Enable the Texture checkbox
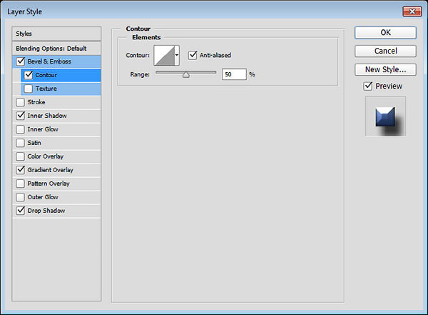Viewport: 428px width, 315px height. pos(29,89)
